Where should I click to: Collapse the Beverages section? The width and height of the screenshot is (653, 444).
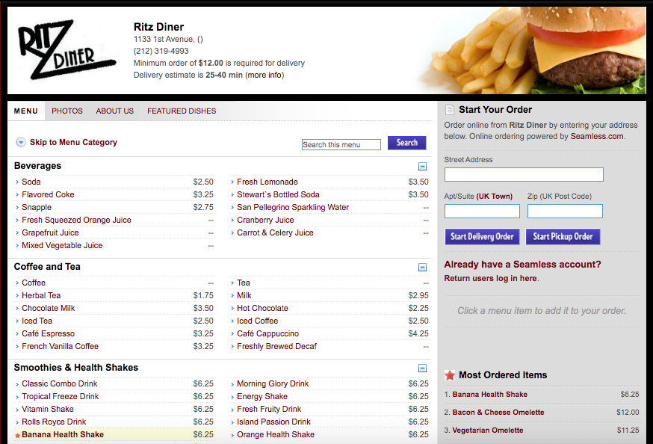point(422,166)
